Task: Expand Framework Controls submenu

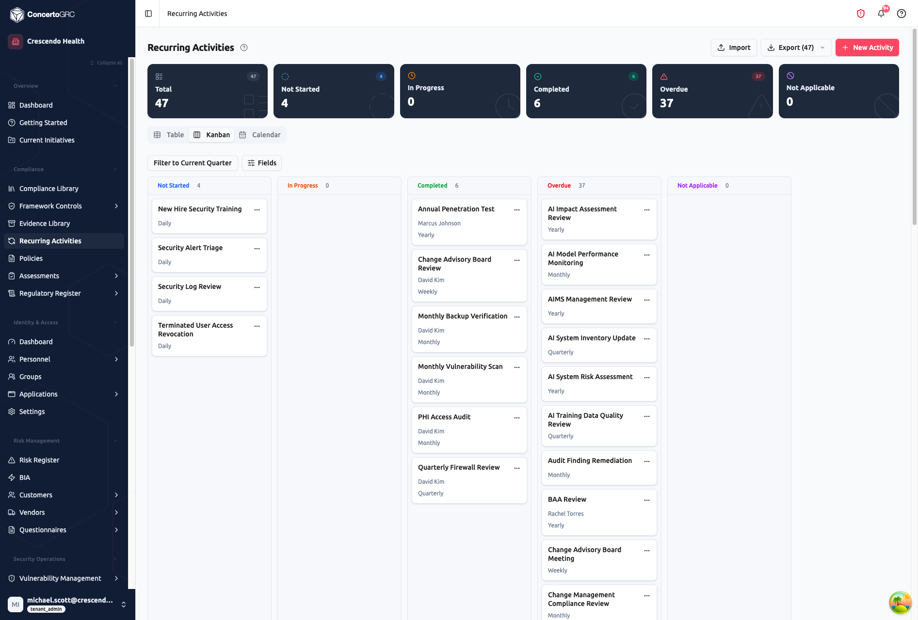Action: [x=116, y=206]
